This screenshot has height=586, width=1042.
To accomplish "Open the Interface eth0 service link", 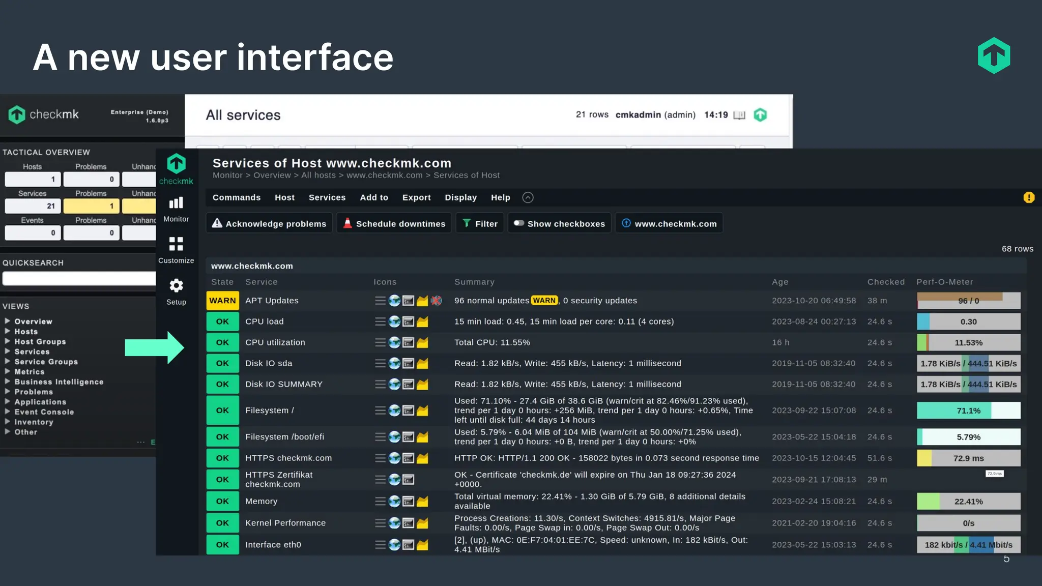I will pos(273,545).
